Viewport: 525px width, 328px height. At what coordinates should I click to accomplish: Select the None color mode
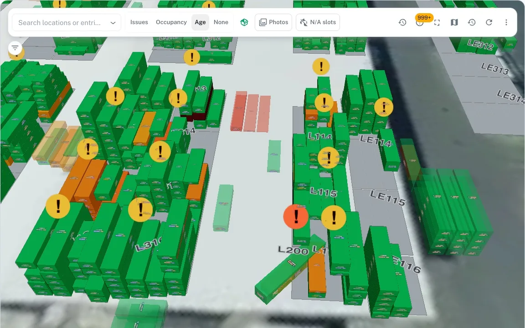(221, 22)
